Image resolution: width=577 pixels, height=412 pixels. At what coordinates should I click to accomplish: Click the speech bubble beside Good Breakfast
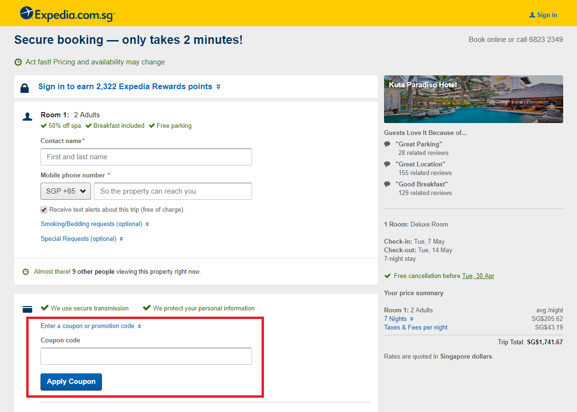pyautogui.click(x=387, y=184)
